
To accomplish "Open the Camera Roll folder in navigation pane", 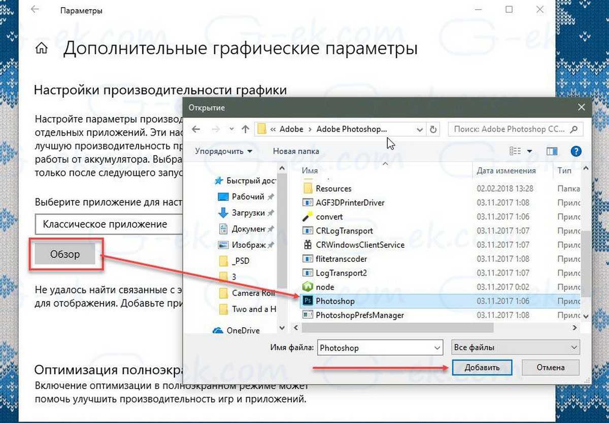I will [247, 293].
